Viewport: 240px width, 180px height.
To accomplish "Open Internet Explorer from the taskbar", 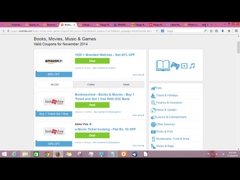I will (x=14, y=154).
